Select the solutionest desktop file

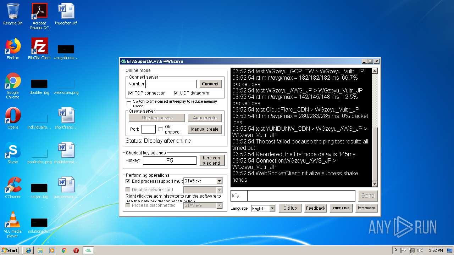(39, 226)
